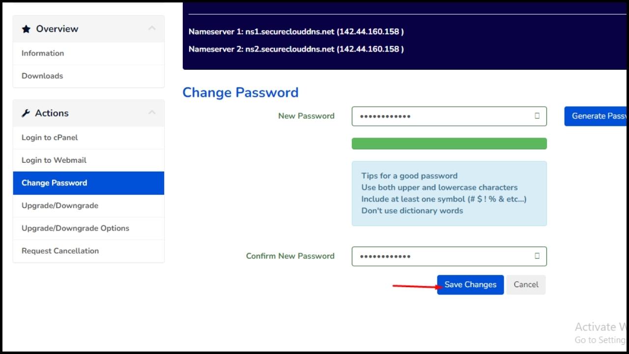Open Request Cancellation
This screenshot has width=629, height=354.
(60, 251)
